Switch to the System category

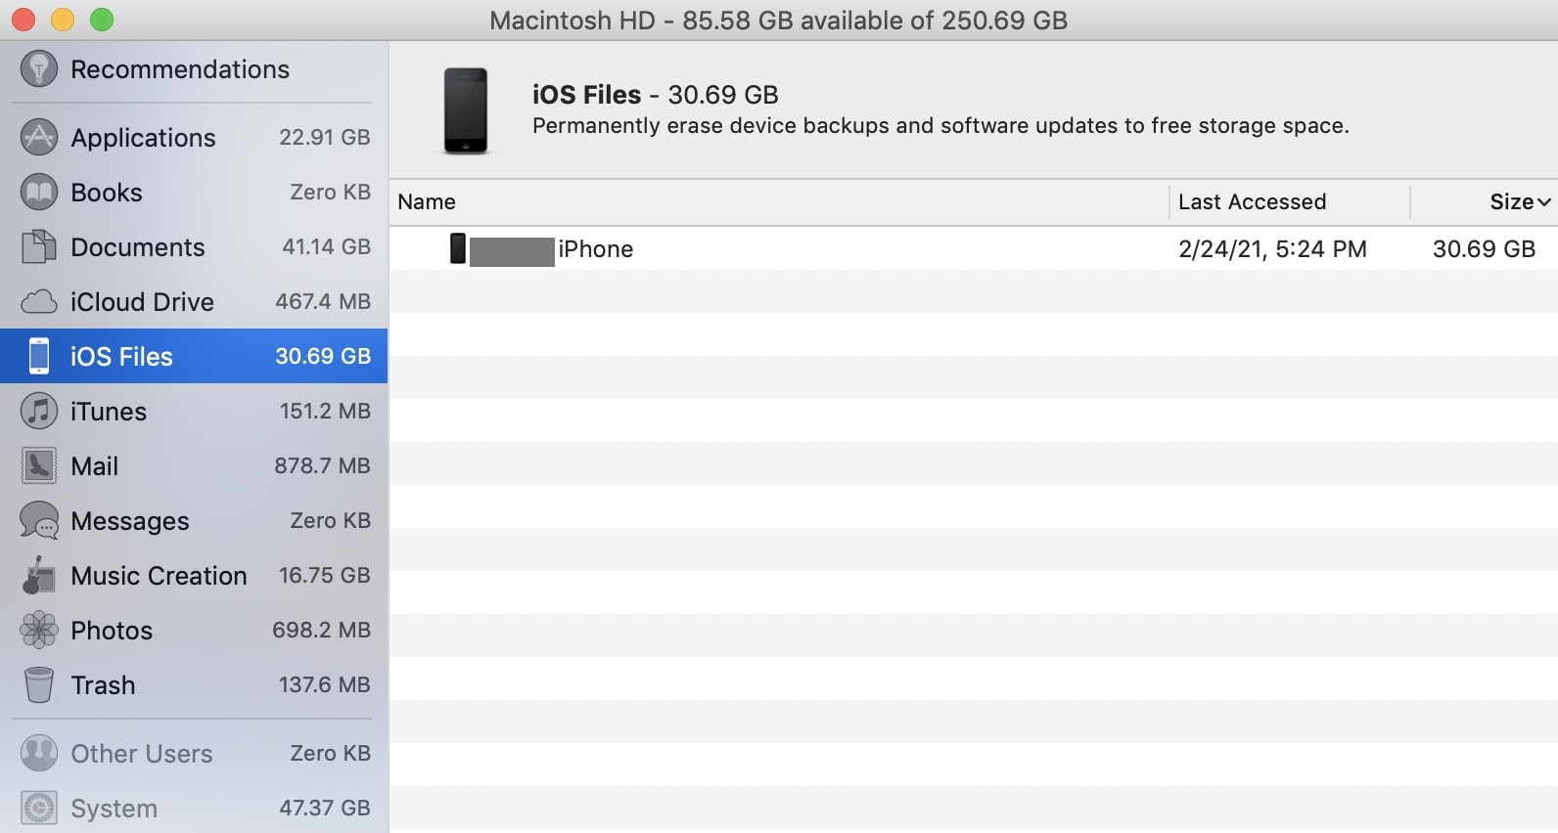click(194, 808)
